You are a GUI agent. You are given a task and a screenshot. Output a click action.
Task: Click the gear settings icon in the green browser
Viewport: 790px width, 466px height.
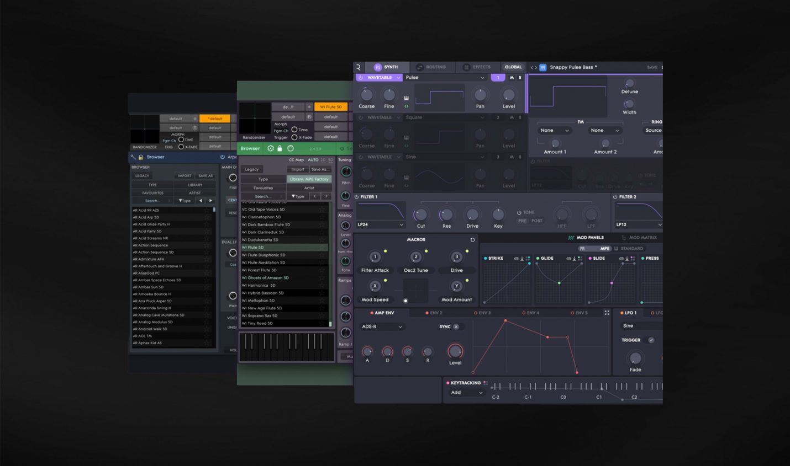[270, 148]
